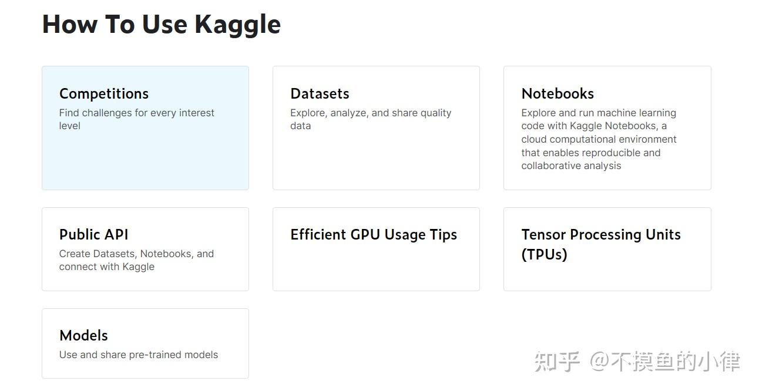The image size is (759, 391).
Task: Click the Datasets description text
Action: click(370, 119)
